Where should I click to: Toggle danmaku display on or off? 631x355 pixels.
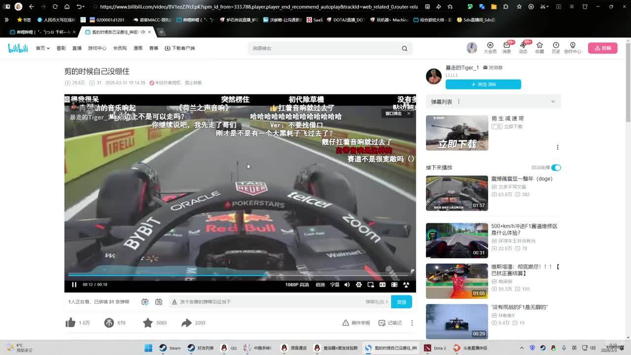(x=145, y=302)
